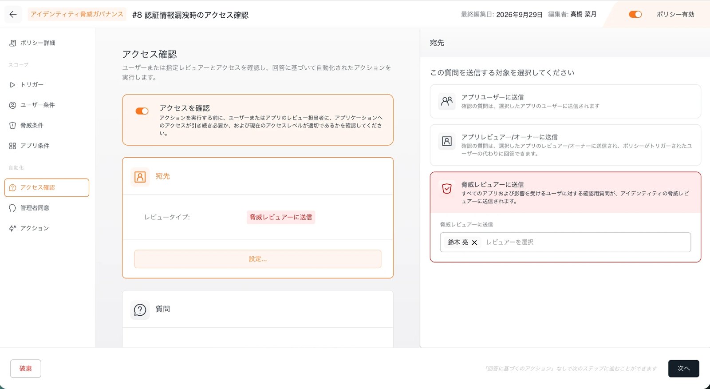The image size is (710, 389).
Task: Click the 設定... button
Action: click(x=258, y=259)
